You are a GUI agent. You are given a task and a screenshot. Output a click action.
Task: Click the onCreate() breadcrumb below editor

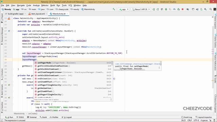[x=33, y=114]
